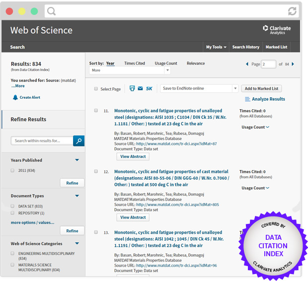The width and height of the screenshot is (308, 281).
Task: Collapse the Web of Science Categories section
Action: (x=77, y=243)
